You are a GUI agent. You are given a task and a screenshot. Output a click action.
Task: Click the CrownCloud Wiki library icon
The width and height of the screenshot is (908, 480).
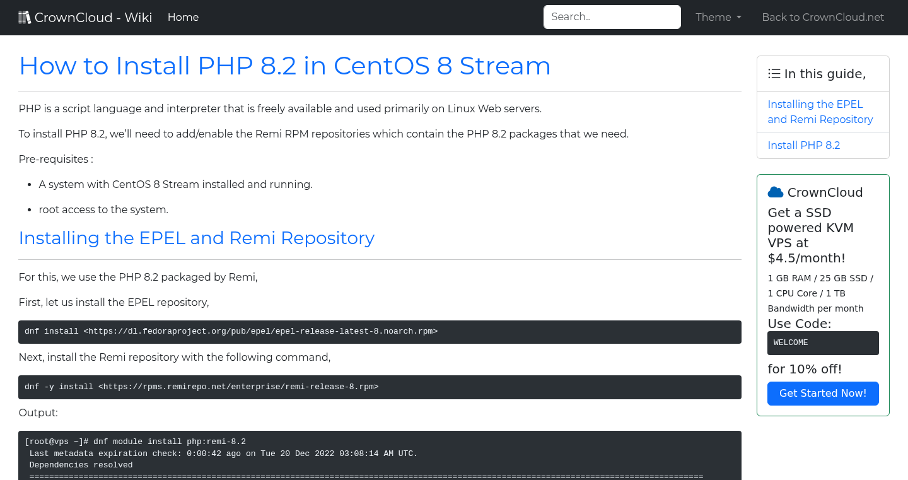(x=24, y=16)
